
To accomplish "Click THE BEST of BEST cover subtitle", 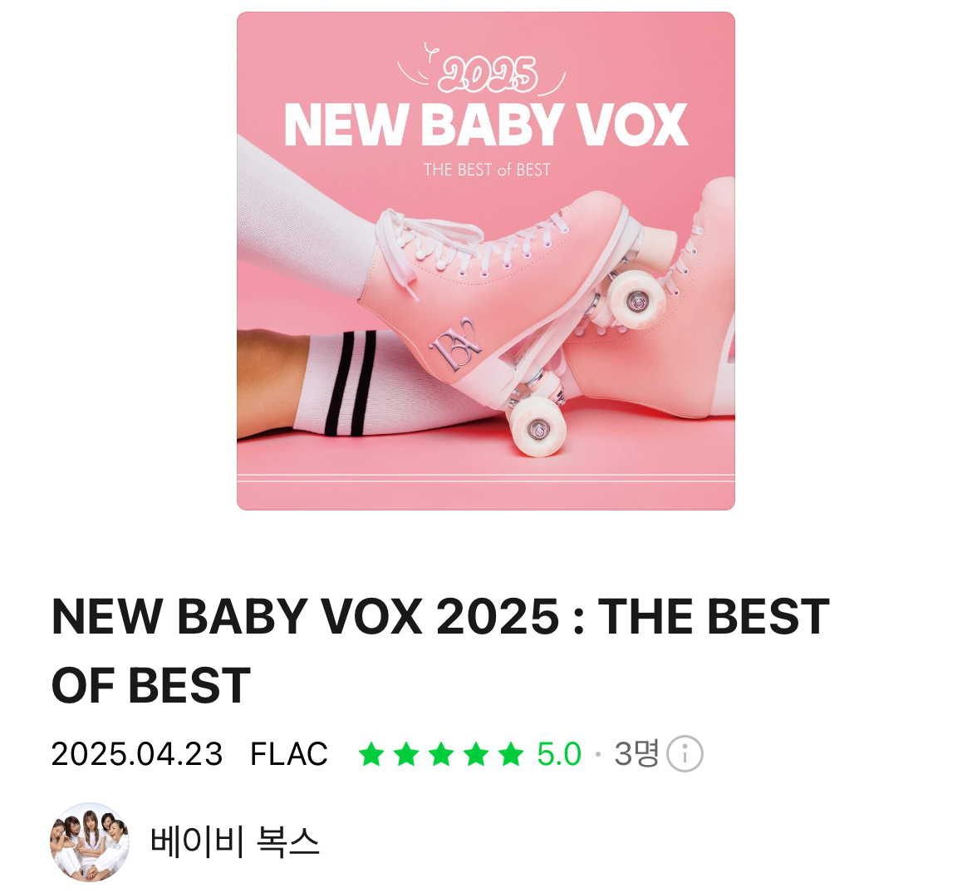I will (487, 170).
